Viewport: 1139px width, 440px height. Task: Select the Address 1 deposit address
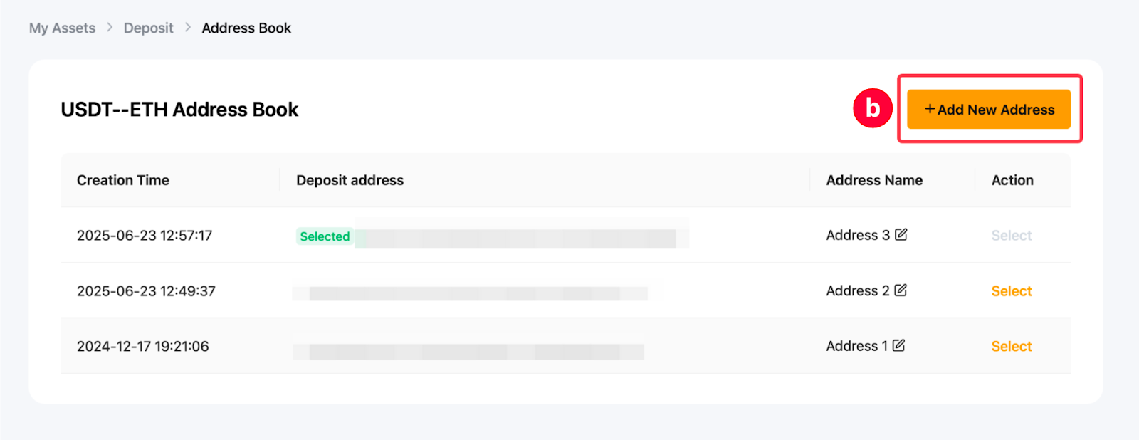tap(1011, 347)
